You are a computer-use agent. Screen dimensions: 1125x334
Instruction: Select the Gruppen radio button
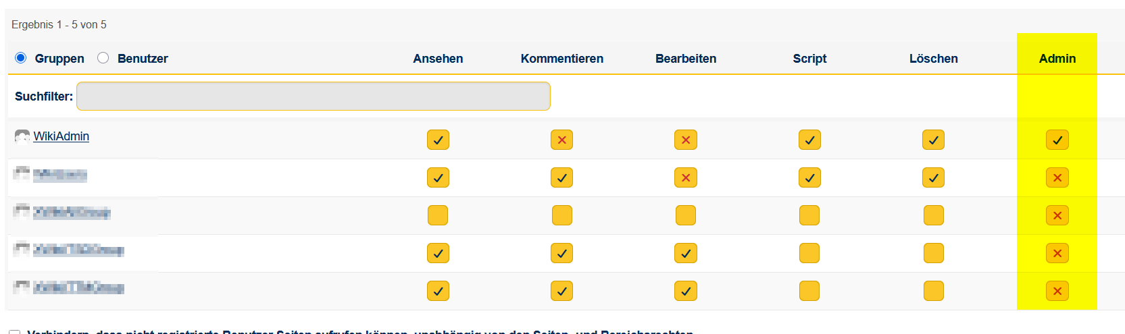[x=21, y=58]
